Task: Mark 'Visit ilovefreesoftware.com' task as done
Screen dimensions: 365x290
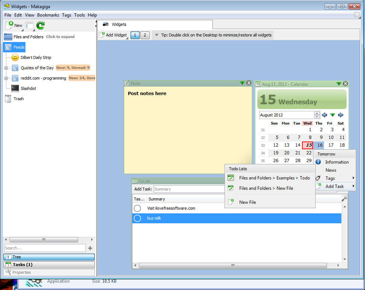Action: pyautogui.click(x=138, y=208)
